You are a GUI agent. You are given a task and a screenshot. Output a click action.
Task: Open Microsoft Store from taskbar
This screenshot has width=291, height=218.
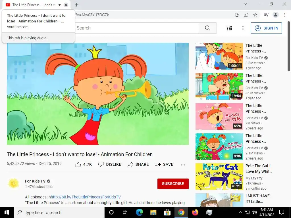tap(167, 212)
